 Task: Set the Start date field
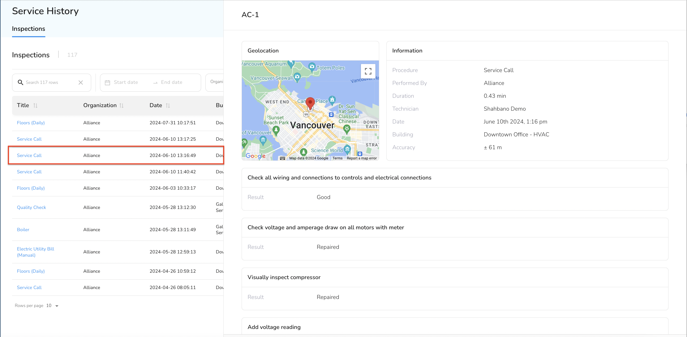[x=126, y=83]
